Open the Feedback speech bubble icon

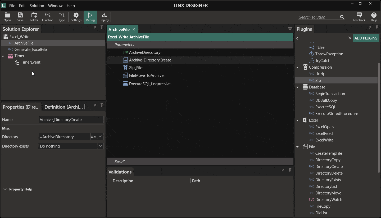click(359, 17)
